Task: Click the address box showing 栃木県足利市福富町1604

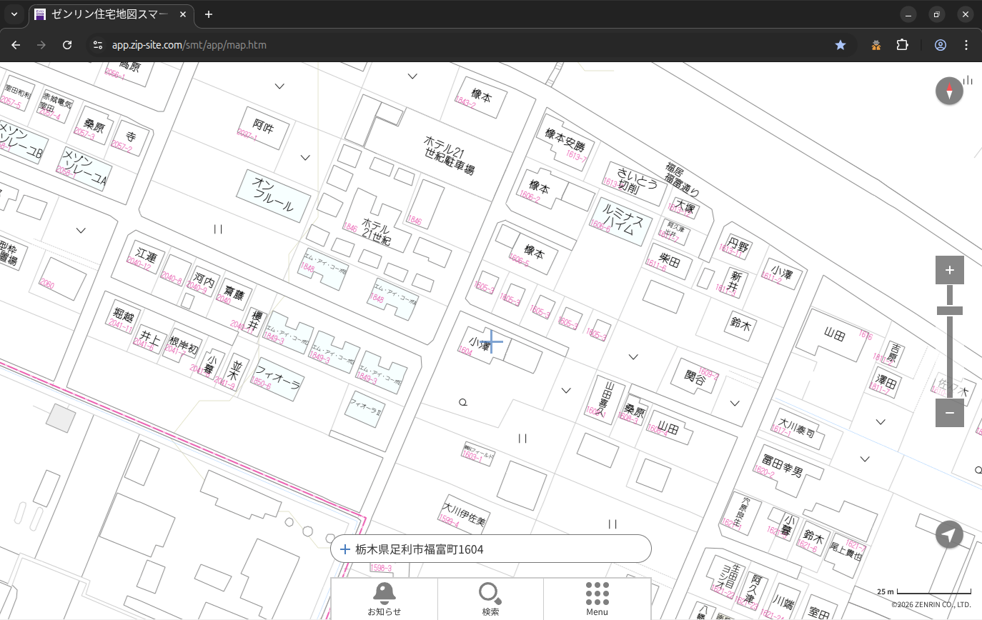Action: 490,549
